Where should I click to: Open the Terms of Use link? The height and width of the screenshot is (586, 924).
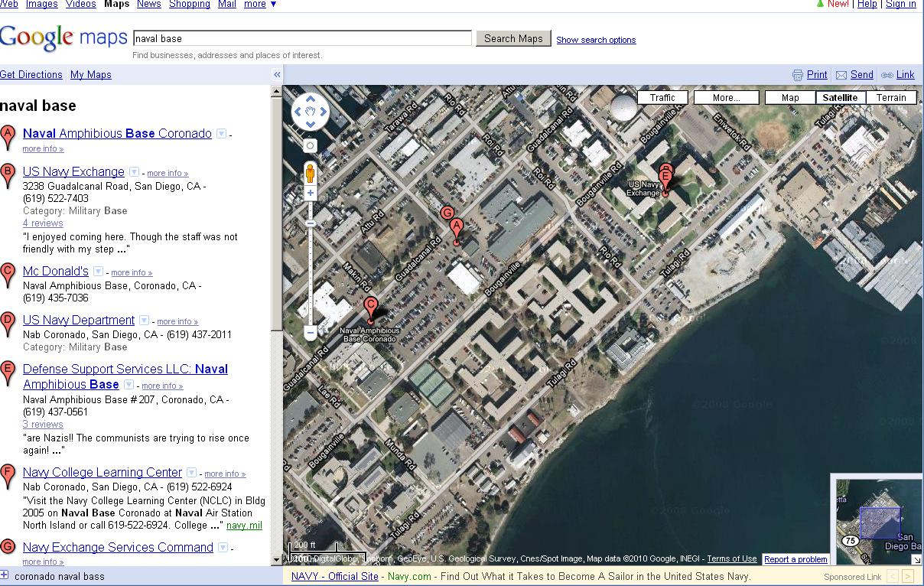(732, 559)
